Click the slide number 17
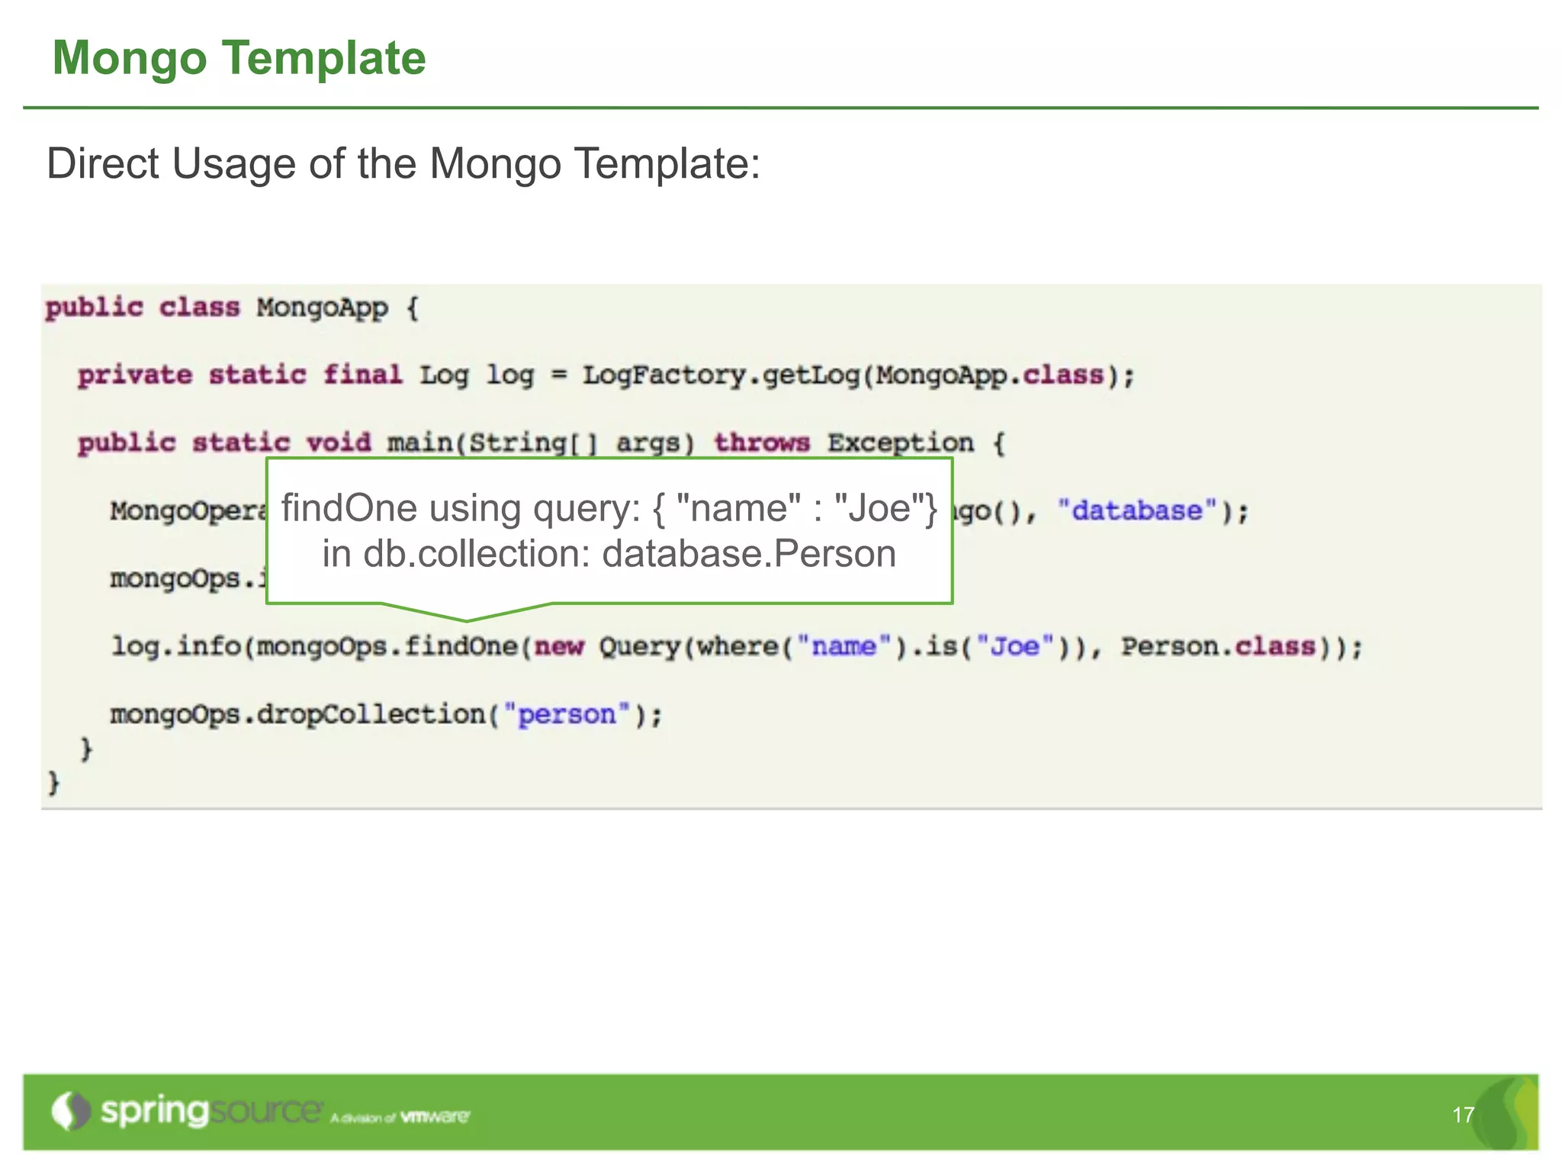 pos(1463,1115)
